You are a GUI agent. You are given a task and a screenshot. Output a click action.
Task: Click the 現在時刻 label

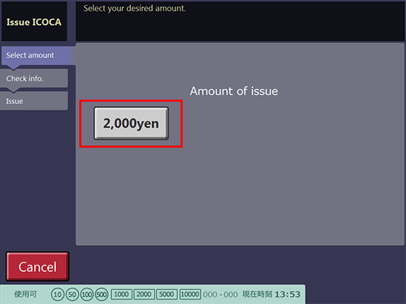(257, 294)
